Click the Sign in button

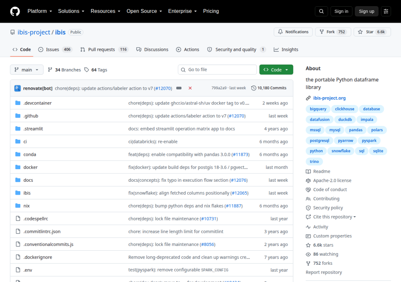pyautogui.click(x=341, y=11)
